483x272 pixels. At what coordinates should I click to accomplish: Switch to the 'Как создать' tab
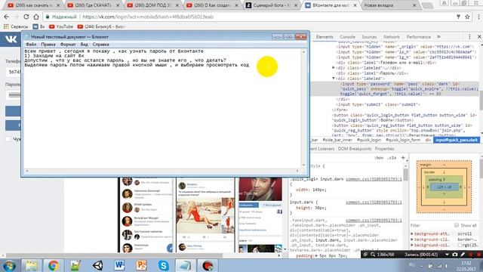212,5
